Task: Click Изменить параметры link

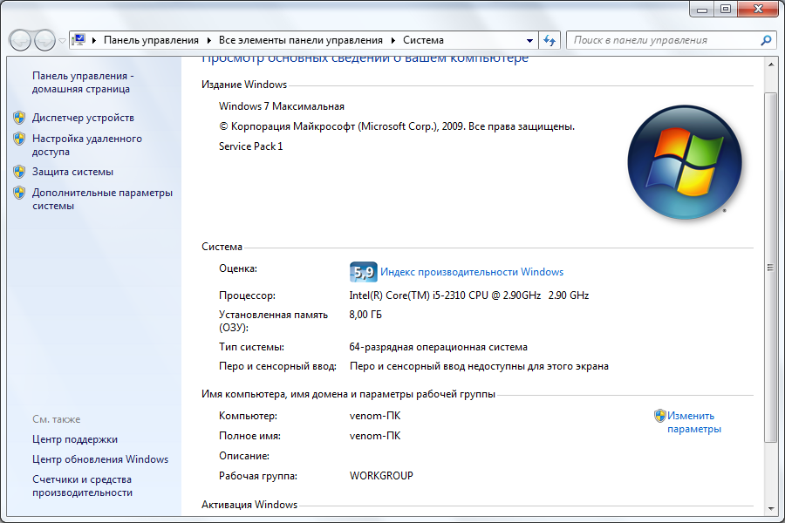Action: (694, 423)
